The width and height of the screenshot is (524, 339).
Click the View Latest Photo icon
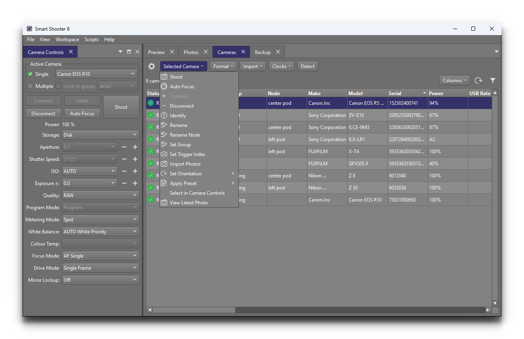pos(164,203)
